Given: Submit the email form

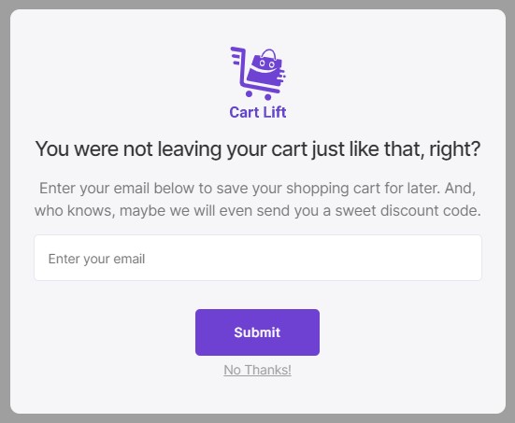Looking at the screenshot, I should pyautogui.click(x=257, y=332).
